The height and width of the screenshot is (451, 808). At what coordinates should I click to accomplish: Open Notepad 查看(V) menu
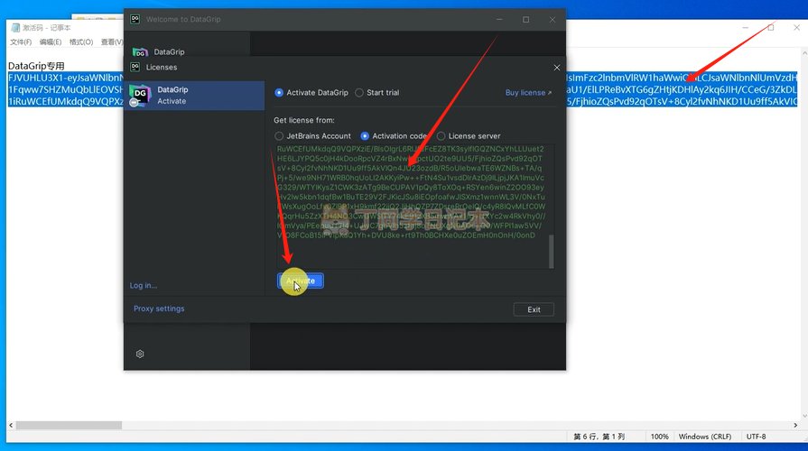tap(111, 41)
